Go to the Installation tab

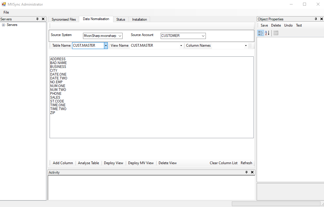tap(139, 19)
